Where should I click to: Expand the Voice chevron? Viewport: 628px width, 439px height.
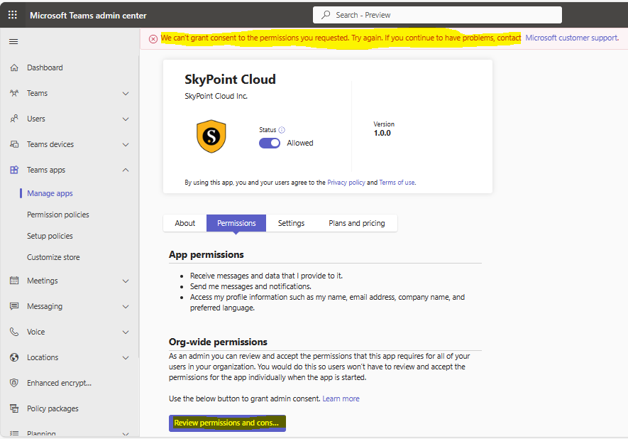pos(126,332)
